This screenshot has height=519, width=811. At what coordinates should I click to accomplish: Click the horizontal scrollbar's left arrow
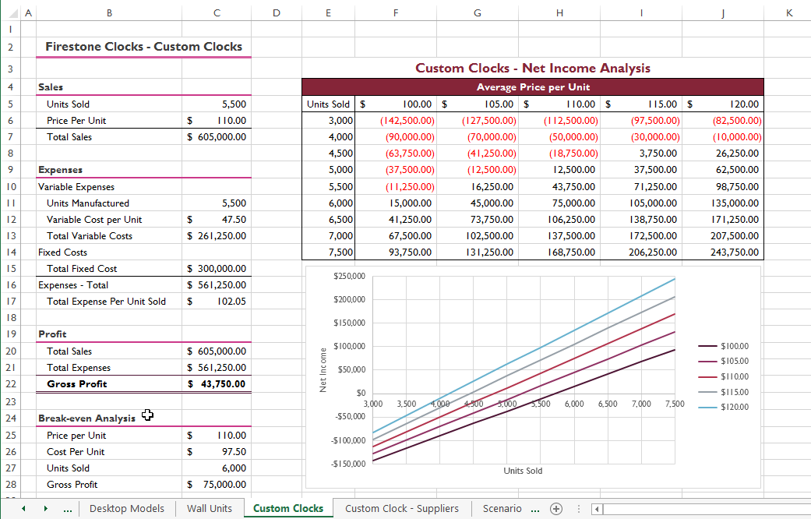click(x=598, y=508)
